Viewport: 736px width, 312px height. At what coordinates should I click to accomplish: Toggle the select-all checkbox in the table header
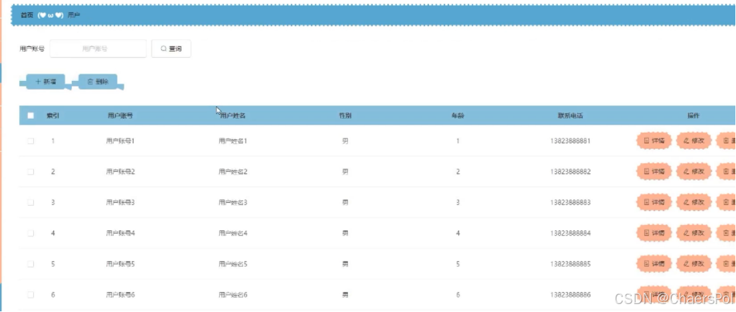coord(31,116)
